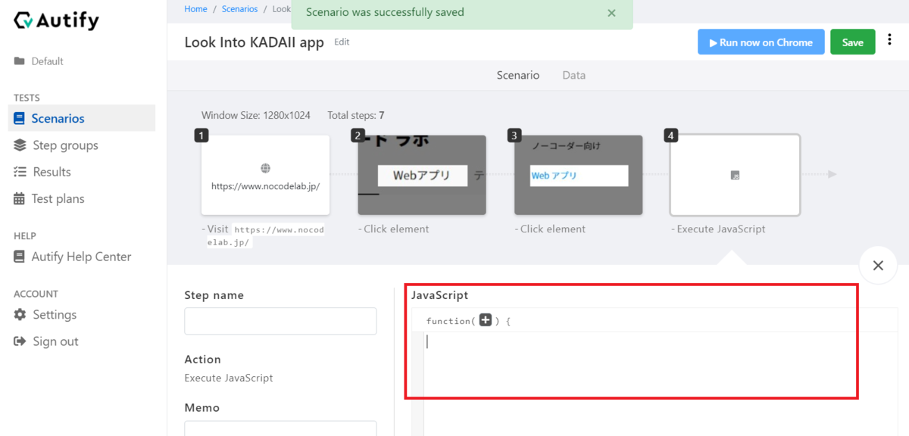Click the Autify logo
The height and width of the screenshot is (436, 909).
tap(56, 20)
